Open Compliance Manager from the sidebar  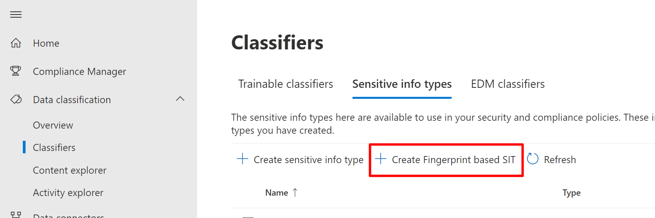(x=79, y=71)
